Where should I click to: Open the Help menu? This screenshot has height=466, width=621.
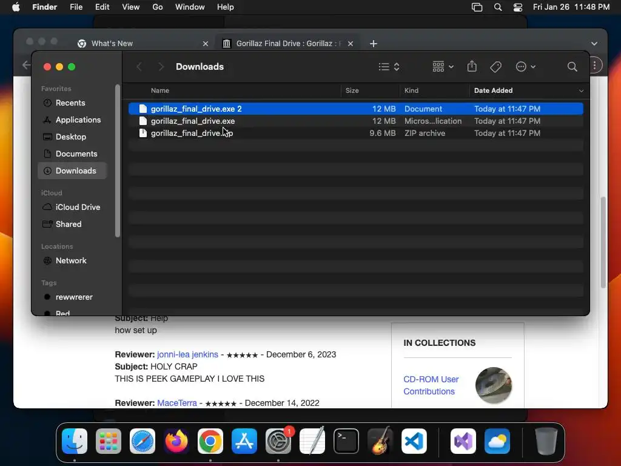(x=226, y=7)
